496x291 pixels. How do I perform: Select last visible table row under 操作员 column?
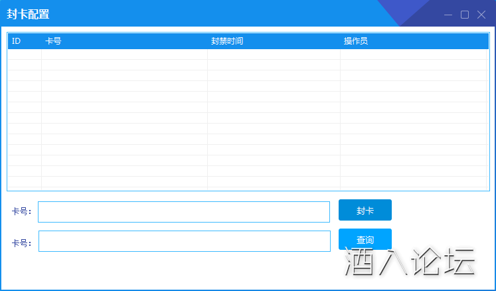414,182
